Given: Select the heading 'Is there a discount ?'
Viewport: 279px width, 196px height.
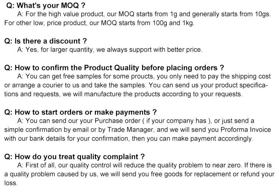Looking at the screenshot, I should (45, 41).
